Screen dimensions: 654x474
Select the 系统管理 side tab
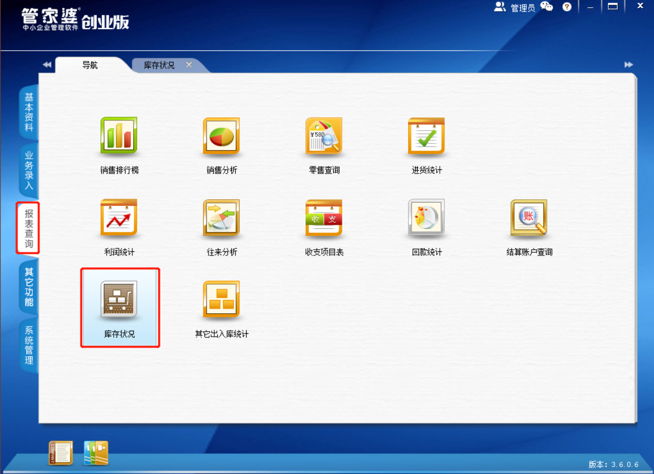pyautogui.click(x=29, y=346)
